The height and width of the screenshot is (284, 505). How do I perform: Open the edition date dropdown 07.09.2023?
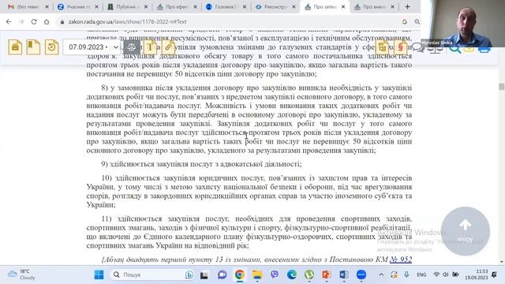coord(92,47)
